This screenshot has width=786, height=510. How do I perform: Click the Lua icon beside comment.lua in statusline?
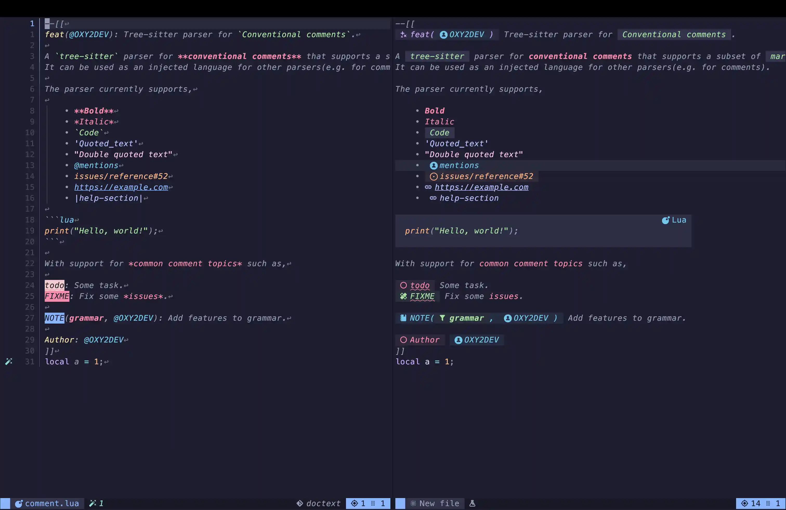point(19,504)
